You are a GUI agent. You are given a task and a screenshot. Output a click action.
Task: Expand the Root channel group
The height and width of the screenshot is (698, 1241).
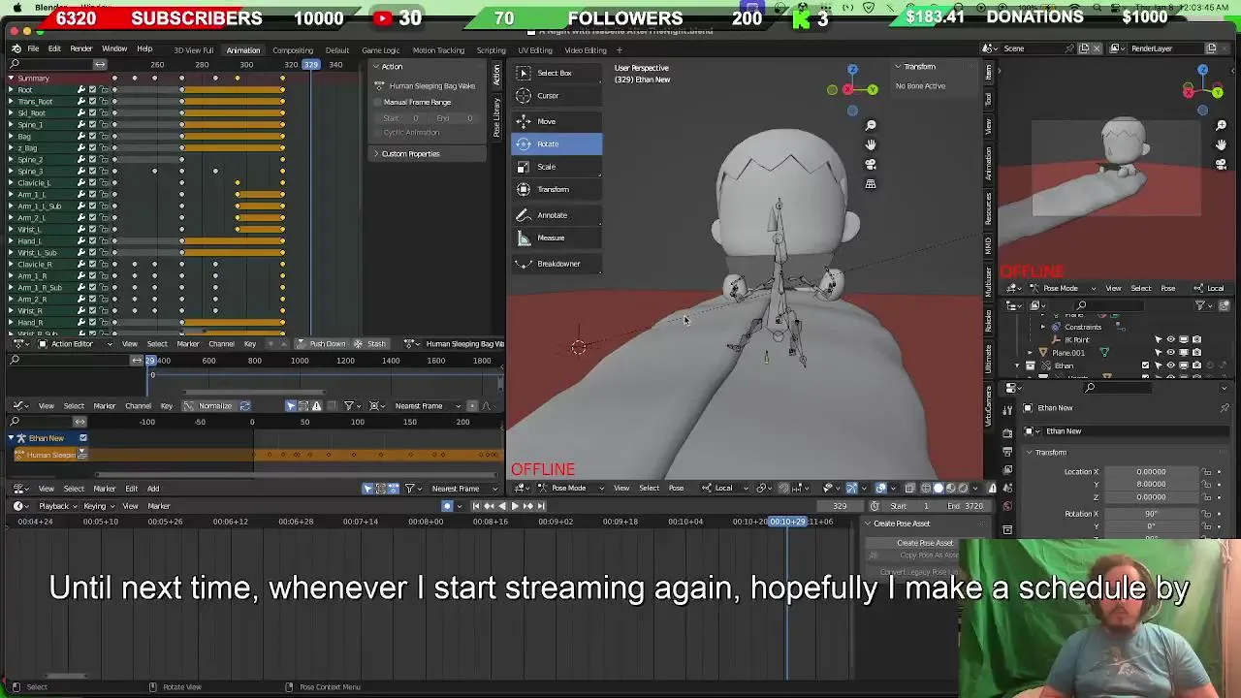[x=11, y=90]
